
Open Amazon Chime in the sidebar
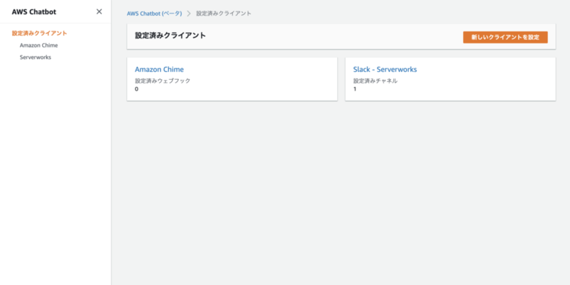39,46
